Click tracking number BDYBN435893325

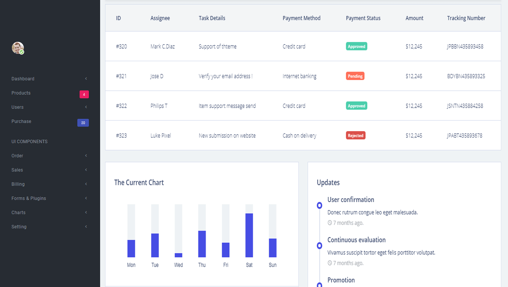coord(466,76)
